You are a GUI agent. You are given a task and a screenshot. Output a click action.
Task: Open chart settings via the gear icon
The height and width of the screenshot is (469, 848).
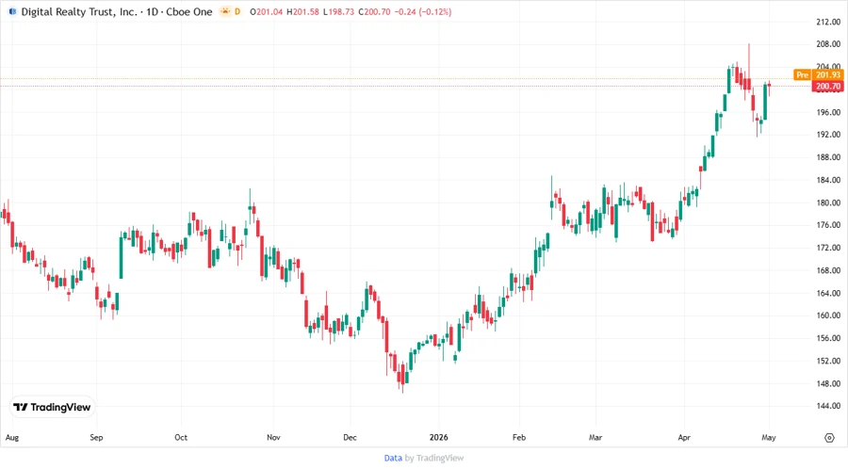[x=829, y=438]
